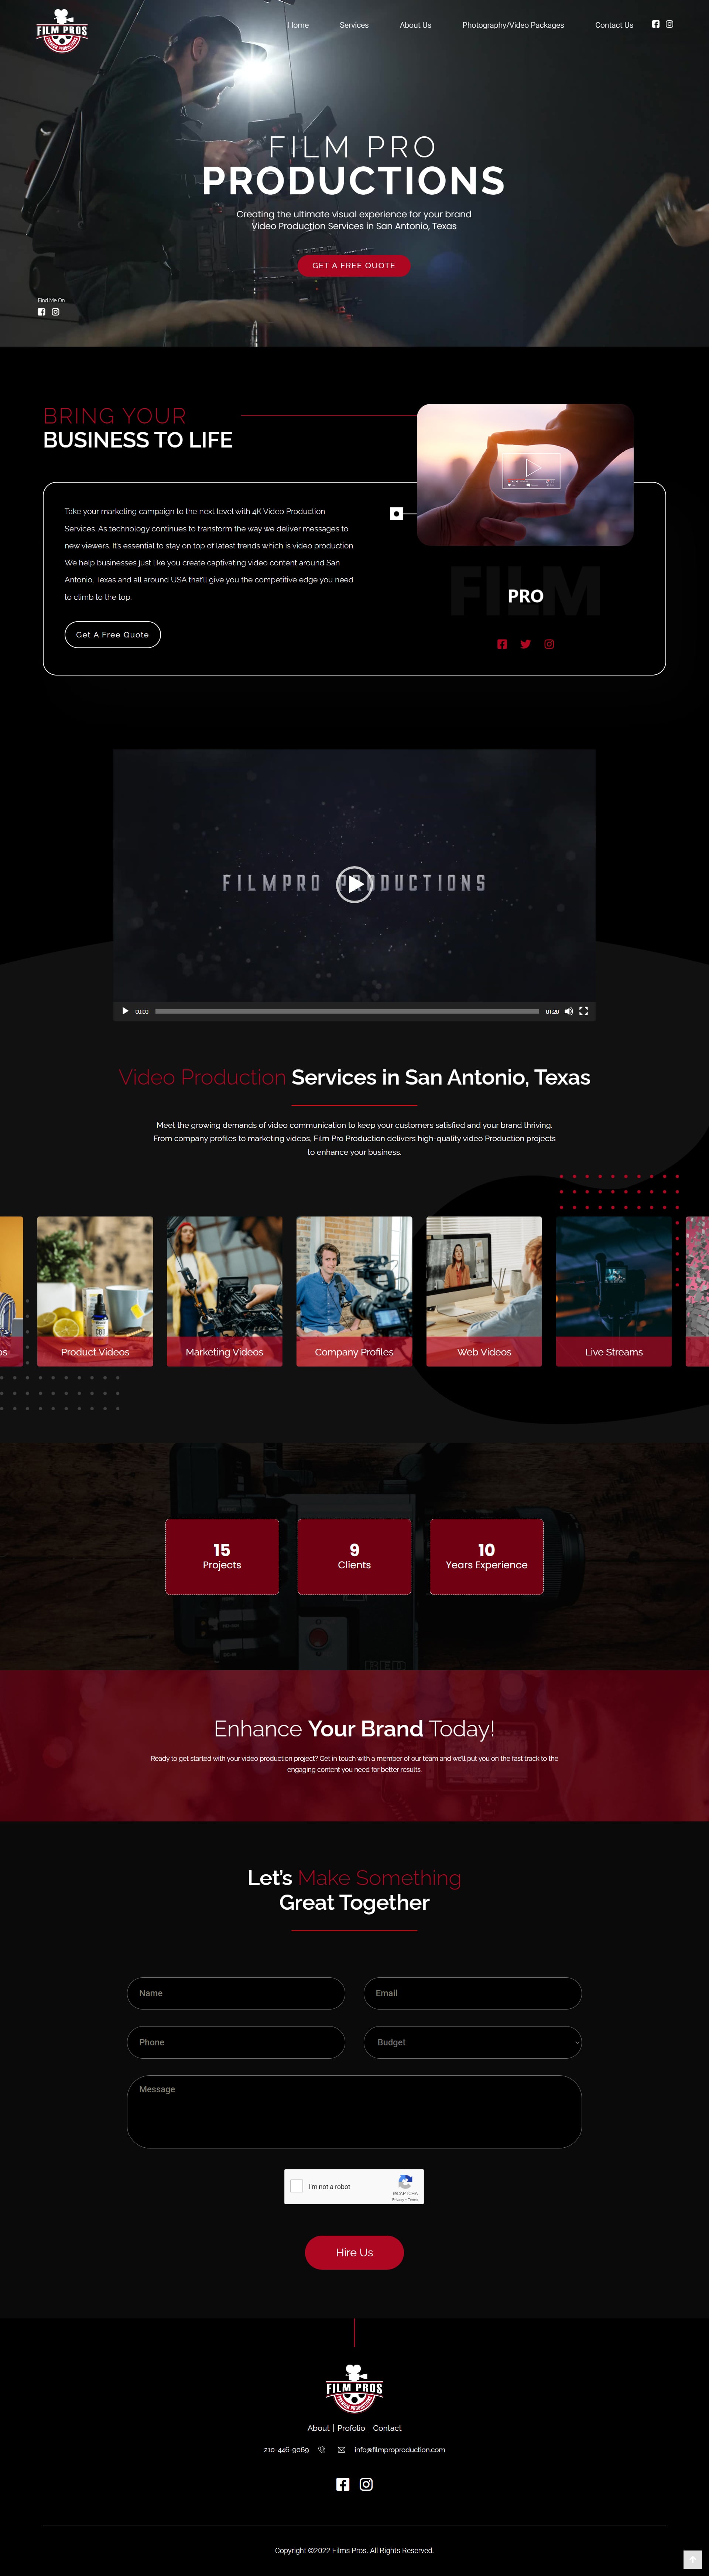The image size is (709, 2576).
Task: Click back-to-top arrow button
Action: (x=692, y=2559)
